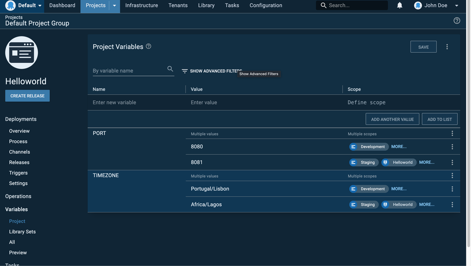Image resolution: width=471 pixels, height=266 pixels.
Task: Click MORE link on the 8080 scope
Action: pyautogui.click(x=399, y=147)
